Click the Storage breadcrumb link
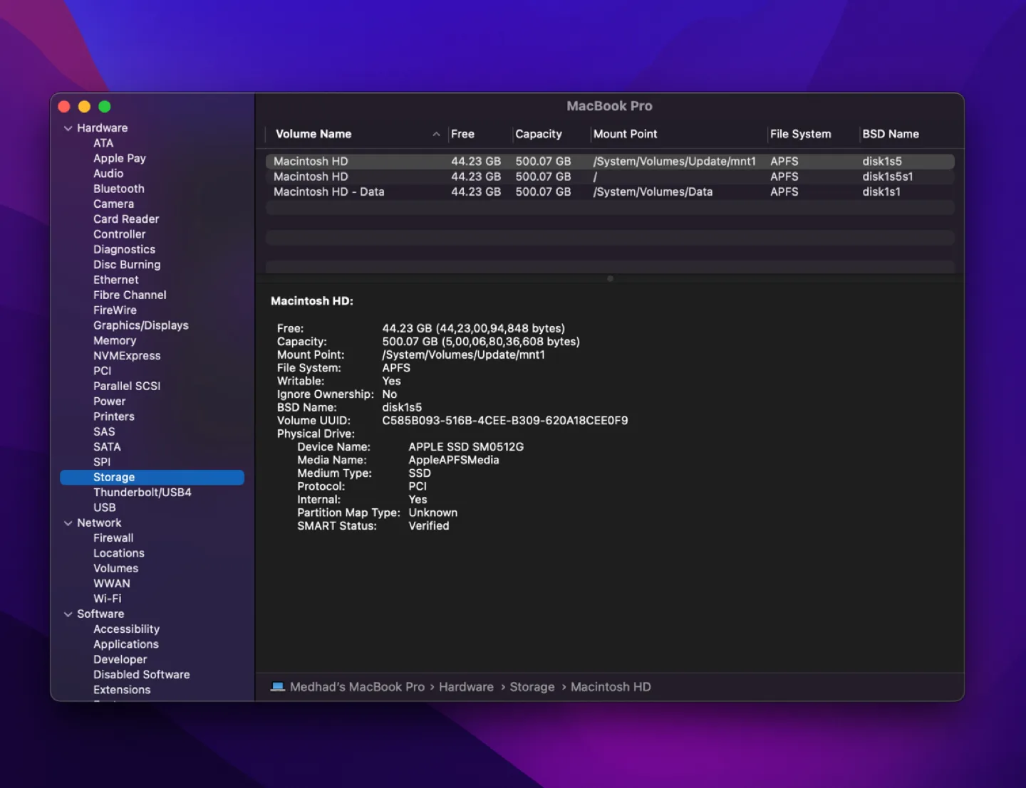1026x788 pixels. point(532,687)
